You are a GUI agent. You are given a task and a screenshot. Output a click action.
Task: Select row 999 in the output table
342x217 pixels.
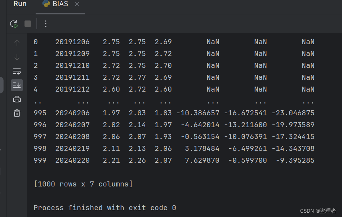[x=40, y=160]
